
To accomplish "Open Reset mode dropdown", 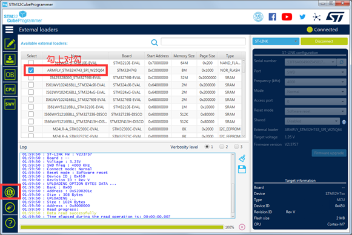I will click(316, 111).
